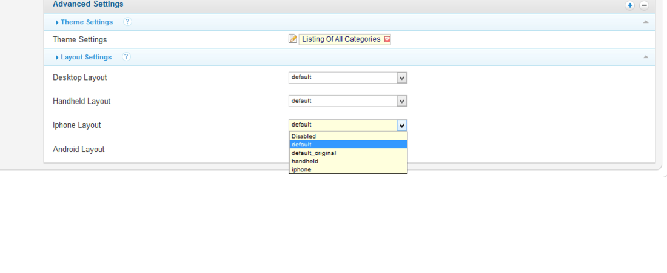Click the Advanced Settings heading
The height and width of the screenshot is (273, 667).
(x=88, y=4)
